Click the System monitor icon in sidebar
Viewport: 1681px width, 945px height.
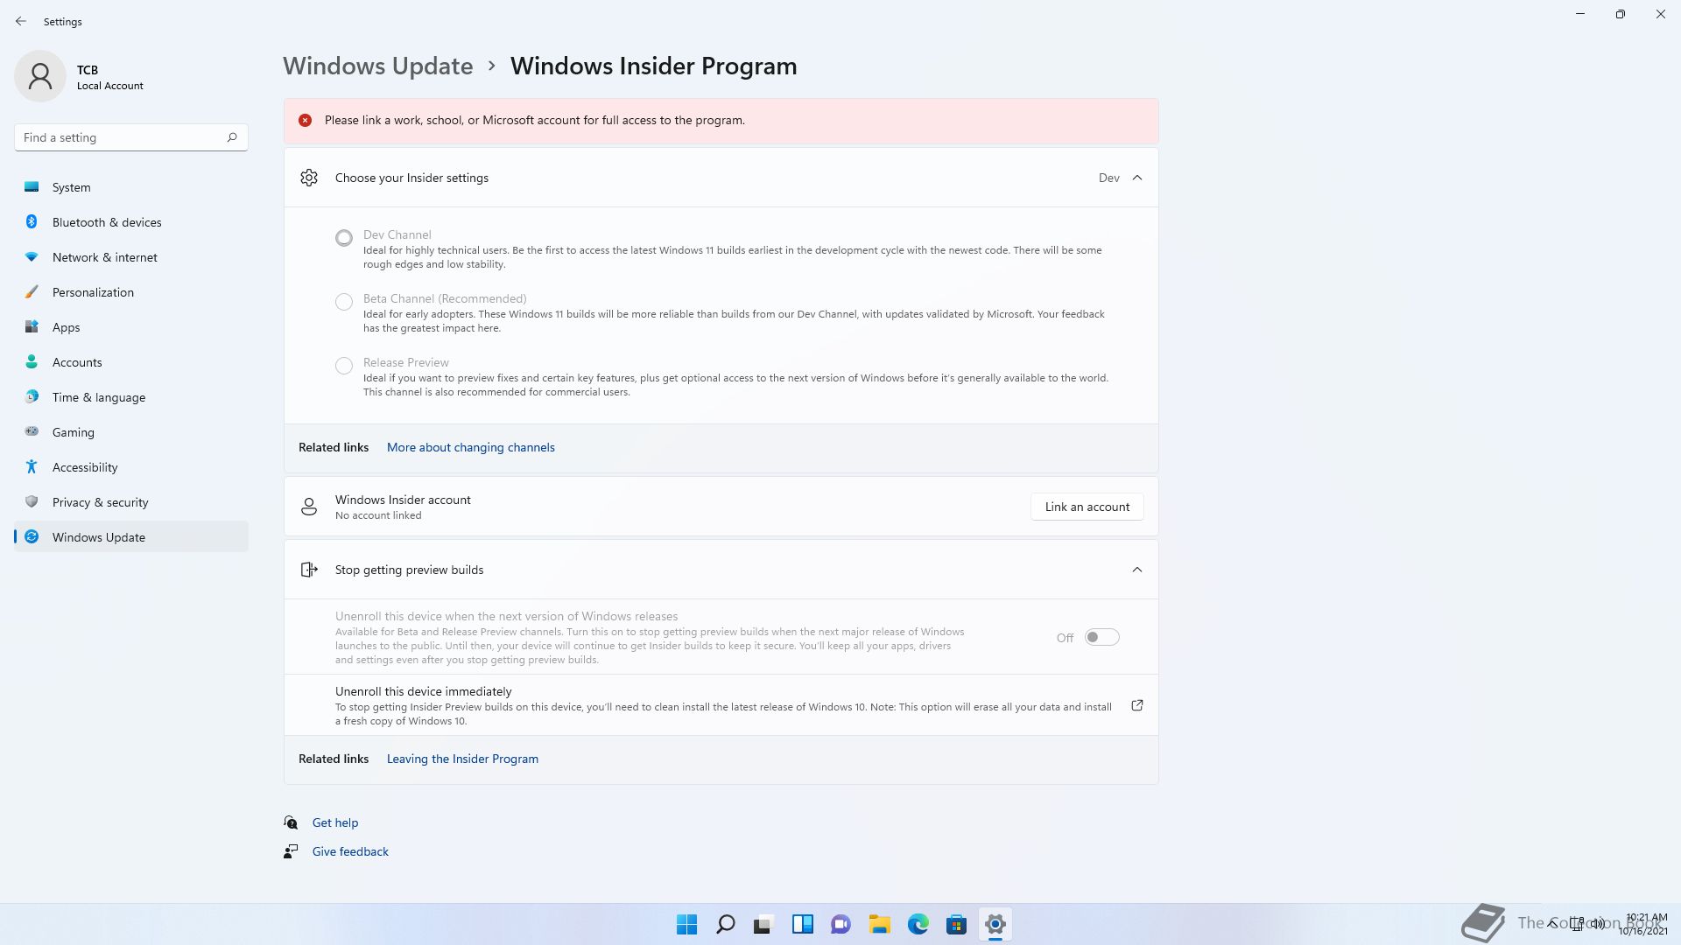pos(32,186)
